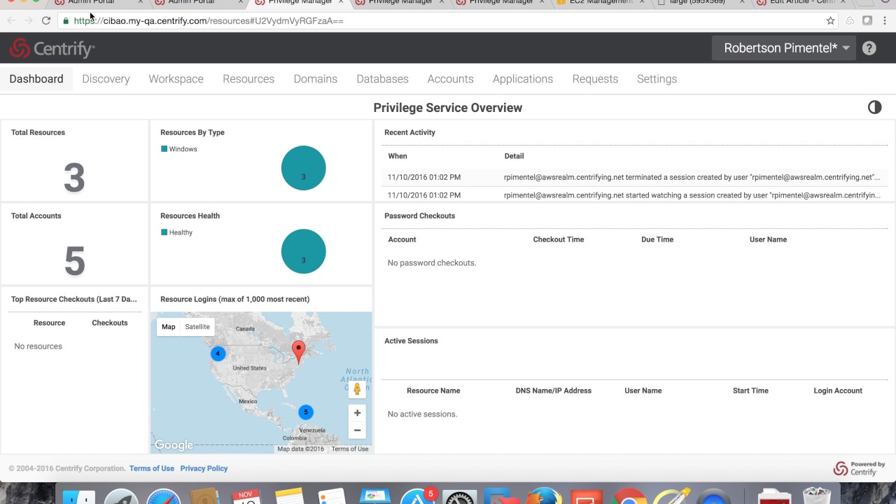Sort Active Sessions by Login Account

[x=838, y=391]
